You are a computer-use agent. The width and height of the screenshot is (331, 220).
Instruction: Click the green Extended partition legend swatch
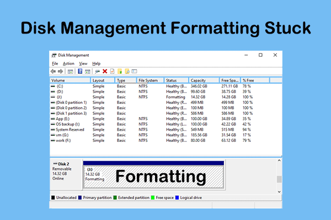pos(115,197)
